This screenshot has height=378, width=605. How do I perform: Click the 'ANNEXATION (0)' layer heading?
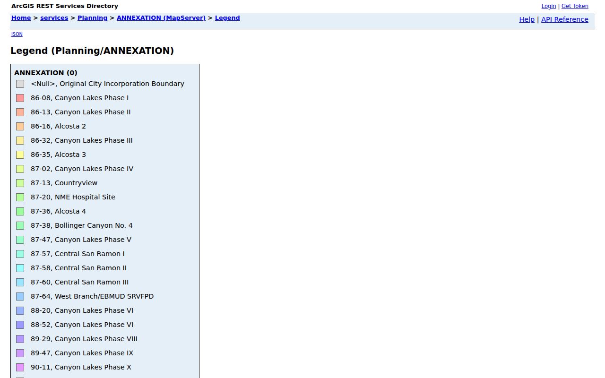pyautogui.click(x=46, y=73)
